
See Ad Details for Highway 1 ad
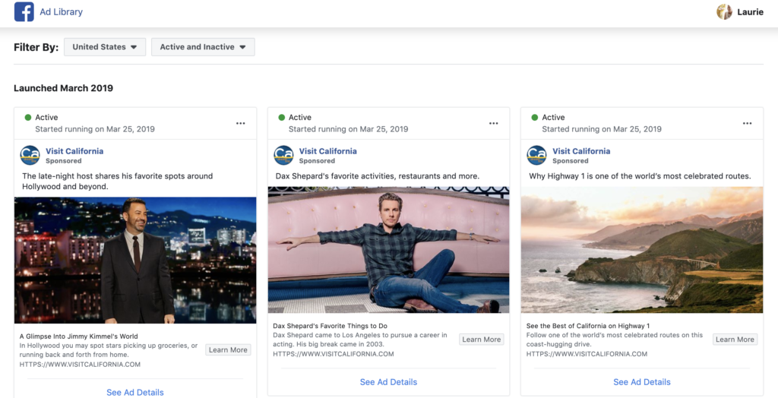pos(641,381)
